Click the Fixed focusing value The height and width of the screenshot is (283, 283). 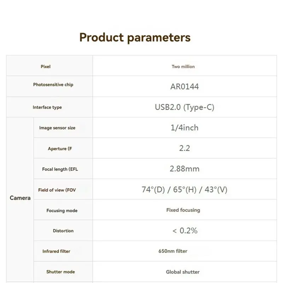tap(183, 210)
